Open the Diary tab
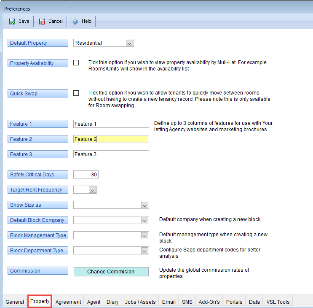This screenshot has height=308, width=313. point(112,302)
